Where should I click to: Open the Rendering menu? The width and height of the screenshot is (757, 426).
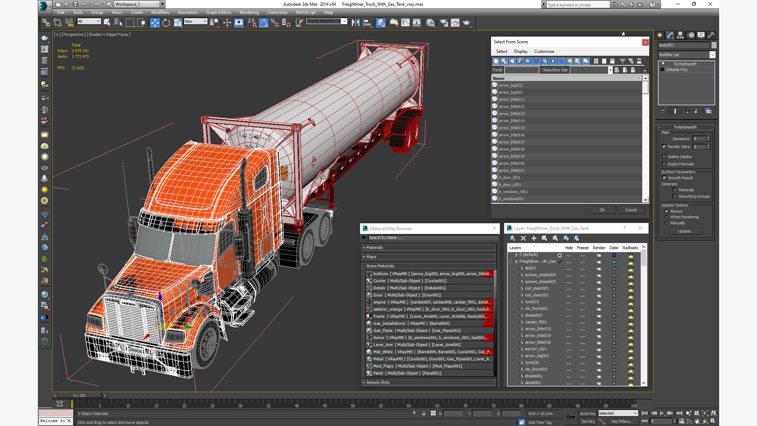pos(249,13)
